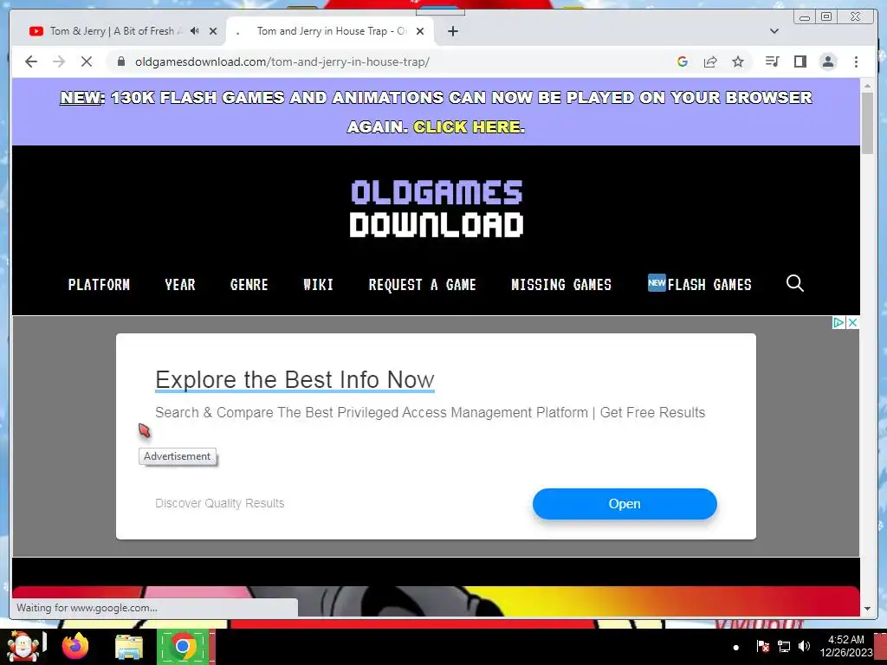Close the Tom and Jerry in House Trap tab
This screenshot has height=665, width=887.
click(420, 31)
